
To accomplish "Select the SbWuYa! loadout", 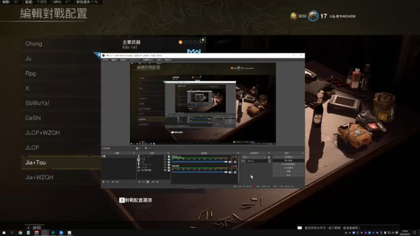I will [x=61, y=103].
